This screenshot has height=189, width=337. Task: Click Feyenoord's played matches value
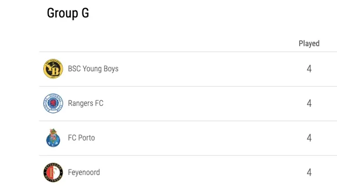[309, 173]
